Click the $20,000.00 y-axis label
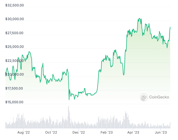The width and height of the screenshot is (178, 140). point(15,74)
